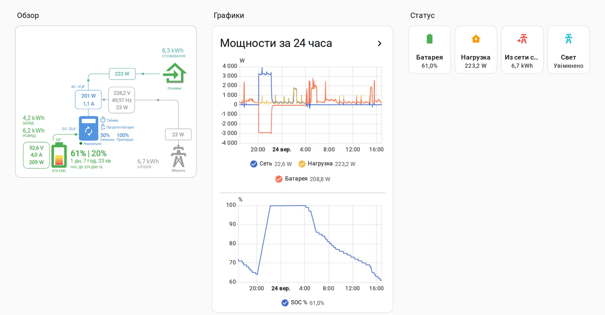Viewport: 605px width, 315px height.
Task: Click the 23 W grid power box
Action: click(178, 135)
